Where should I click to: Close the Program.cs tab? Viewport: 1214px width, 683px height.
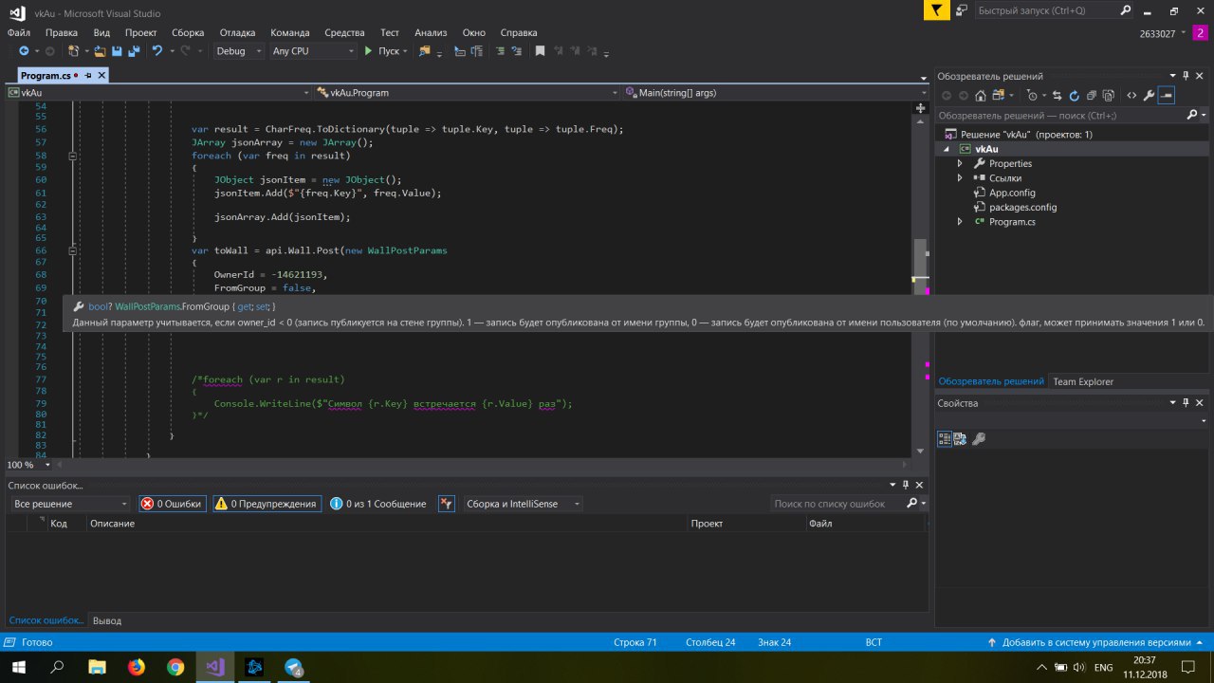[x=102, y=75]
